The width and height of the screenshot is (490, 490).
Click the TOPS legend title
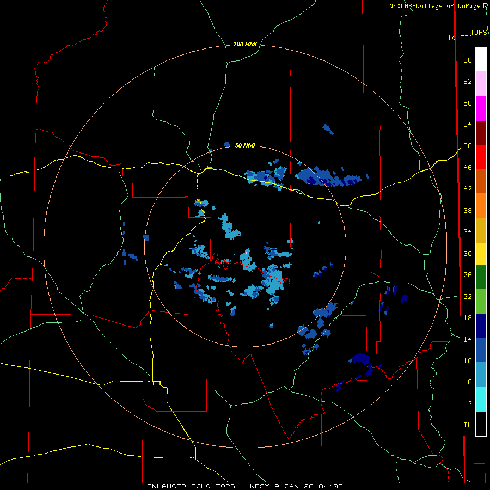pyautogui.click(x=479, y=32)
